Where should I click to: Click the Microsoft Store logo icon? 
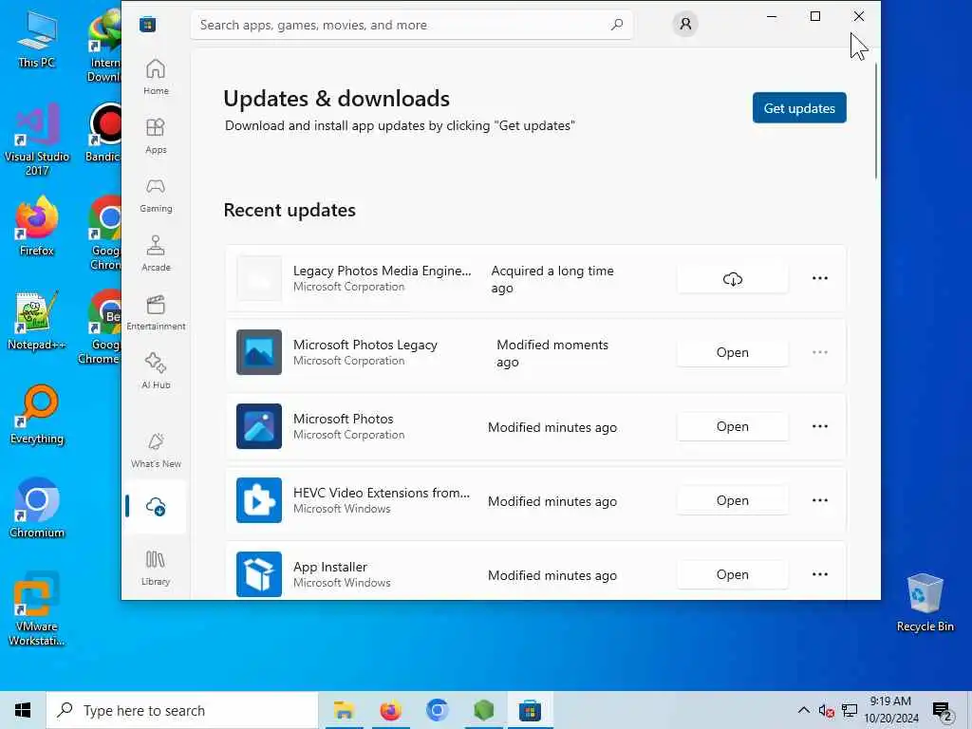[x=147, y=25]
